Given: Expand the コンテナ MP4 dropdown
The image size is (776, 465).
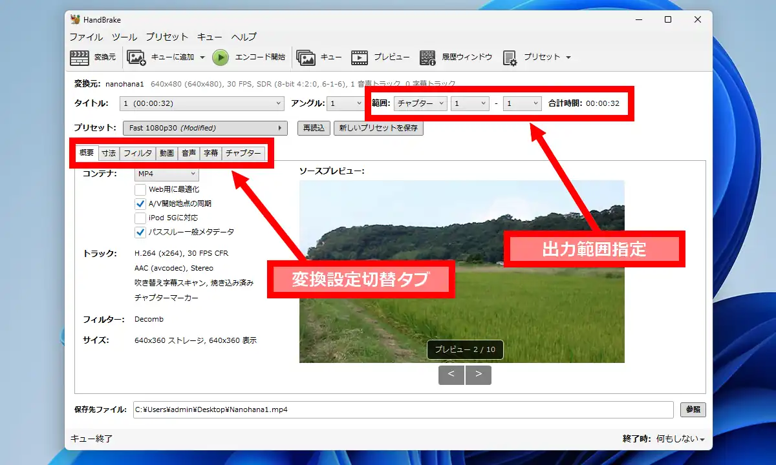Looking at the screenshot, I should pyautogui.click(x=166, y=174).
